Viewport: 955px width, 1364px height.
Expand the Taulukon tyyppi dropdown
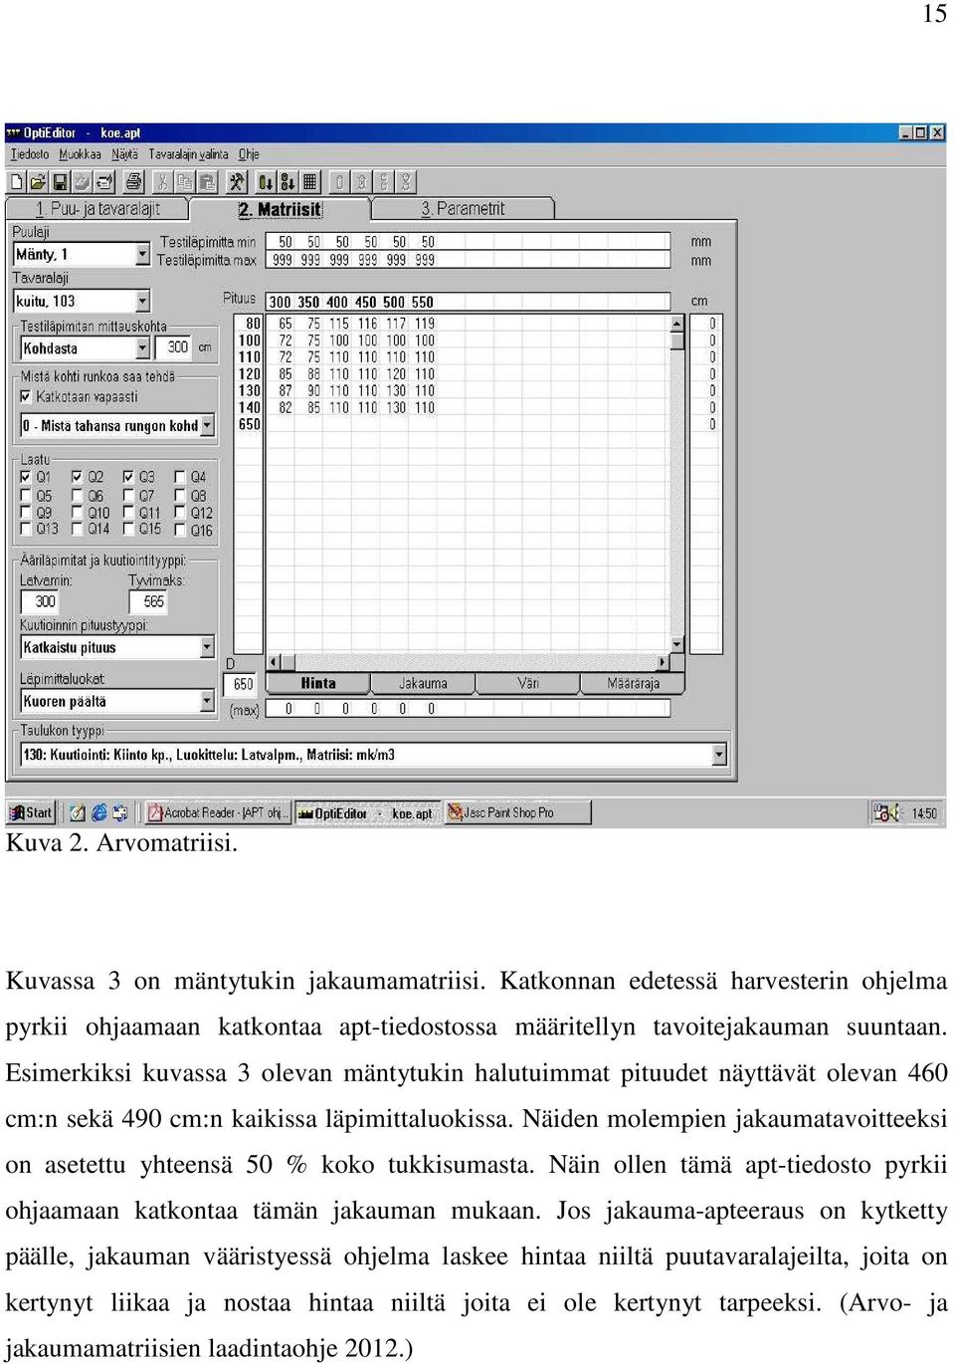coord(719,755)
